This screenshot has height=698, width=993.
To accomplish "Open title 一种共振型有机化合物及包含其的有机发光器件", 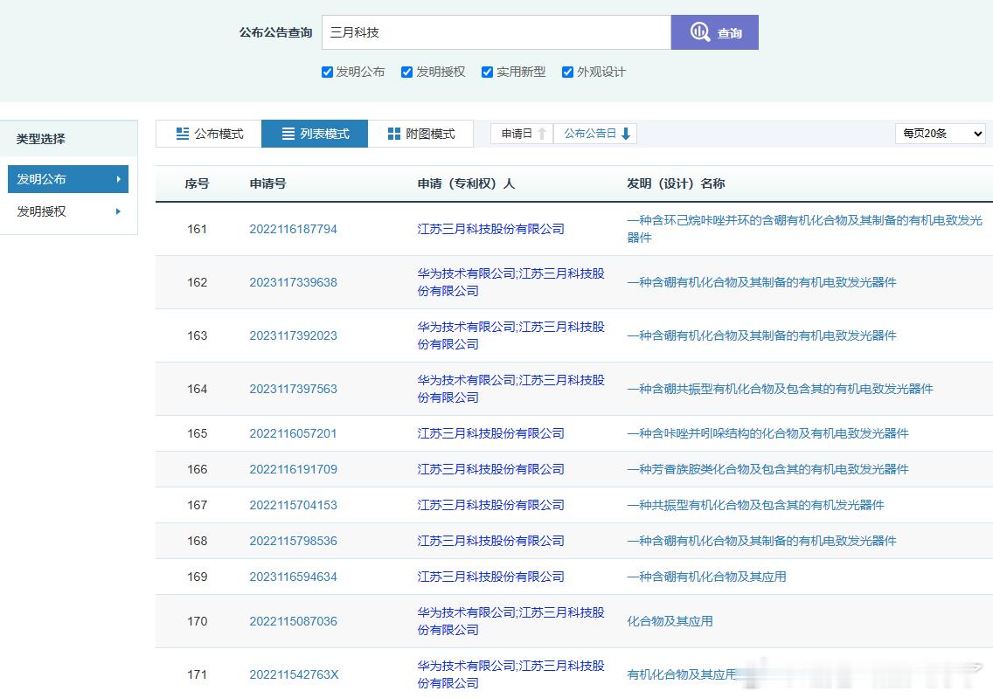I will click(755, 505).
